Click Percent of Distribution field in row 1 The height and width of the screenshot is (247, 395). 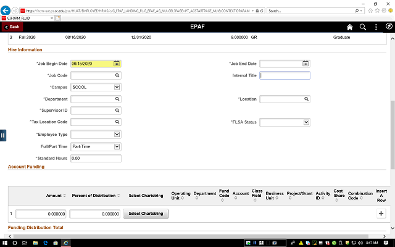click(x=94, y=214)
